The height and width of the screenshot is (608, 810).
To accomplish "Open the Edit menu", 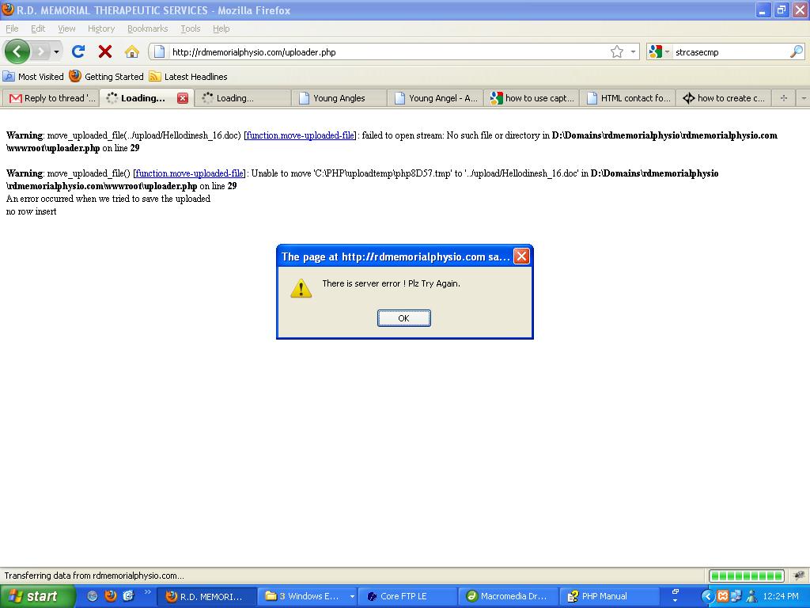I will pyautogui.click(x=38, y=28).
